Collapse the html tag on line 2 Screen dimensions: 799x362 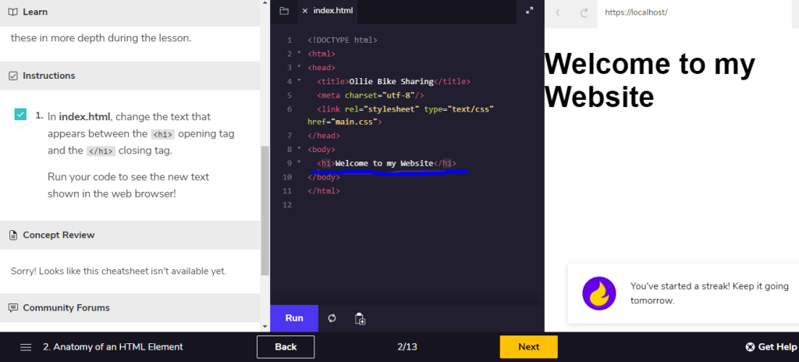299,54
